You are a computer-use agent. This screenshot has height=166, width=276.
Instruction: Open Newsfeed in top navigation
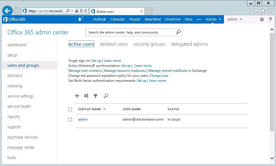(153, 19)
